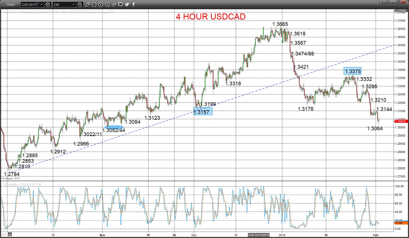Click the 2019 date axis label
This screenshot has width=409, height=238.
pyautogui.click(x=282, y=235)
